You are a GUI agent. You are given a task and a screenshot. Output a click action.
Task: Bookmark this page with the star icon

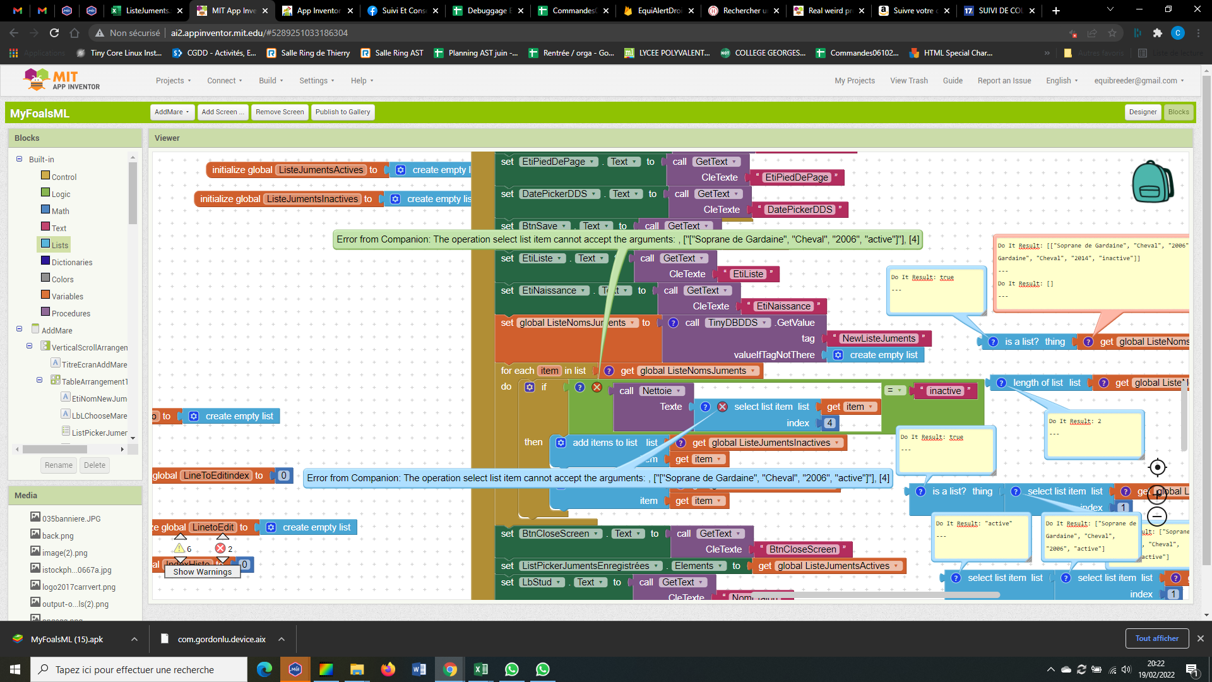pos(1112,33)
